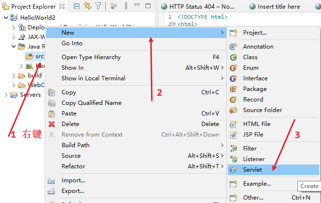Click Export... in context menu

pyautogui.click(x=136, y=191)
